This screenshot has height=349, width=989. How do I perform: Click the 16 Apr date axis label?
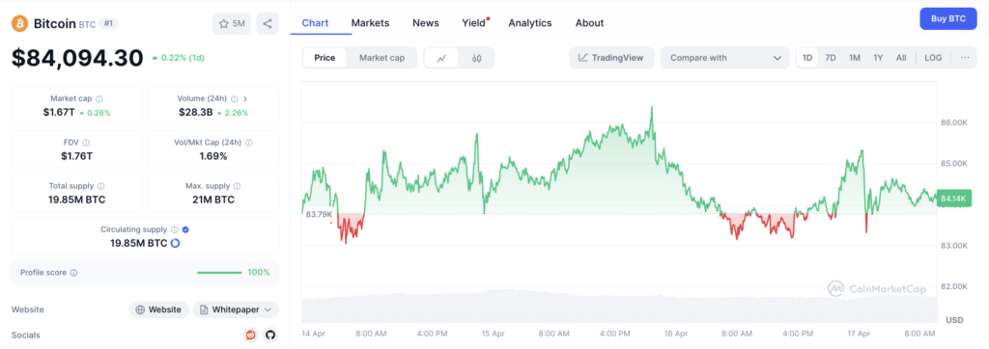[x=676, y=334]
